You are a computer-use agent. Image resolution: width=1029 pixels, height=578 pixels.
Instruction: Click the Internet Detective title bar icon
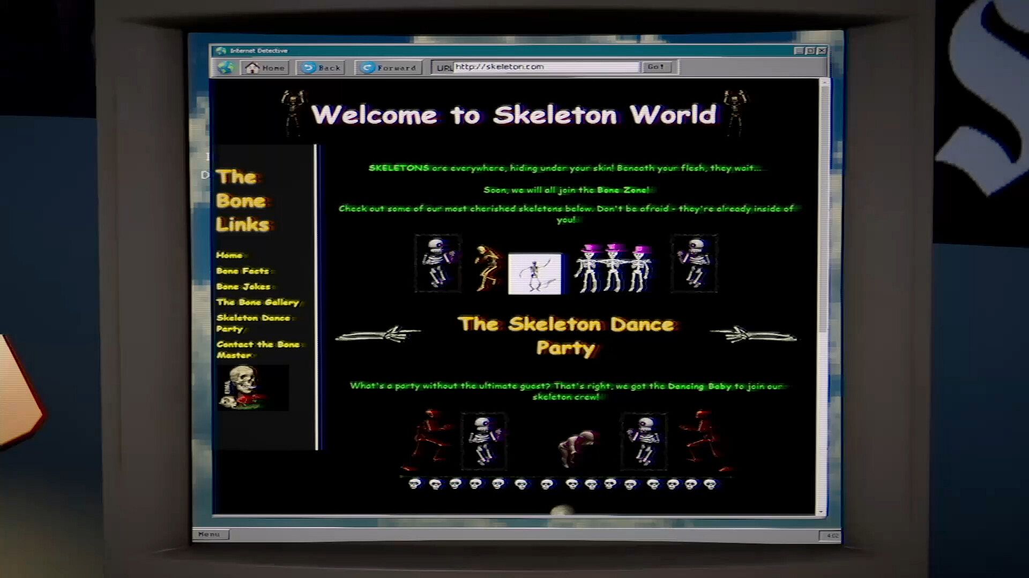click(221, 51)
